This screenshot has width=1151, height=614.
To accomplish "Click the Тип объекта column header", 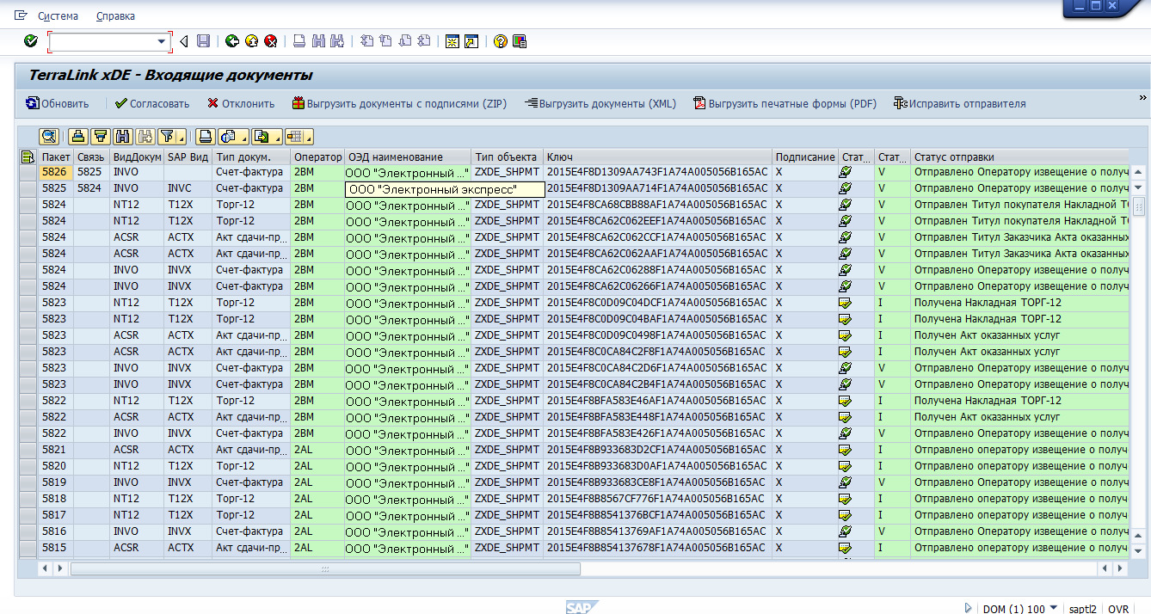I will pyautogui.click(x=507, y=157).
